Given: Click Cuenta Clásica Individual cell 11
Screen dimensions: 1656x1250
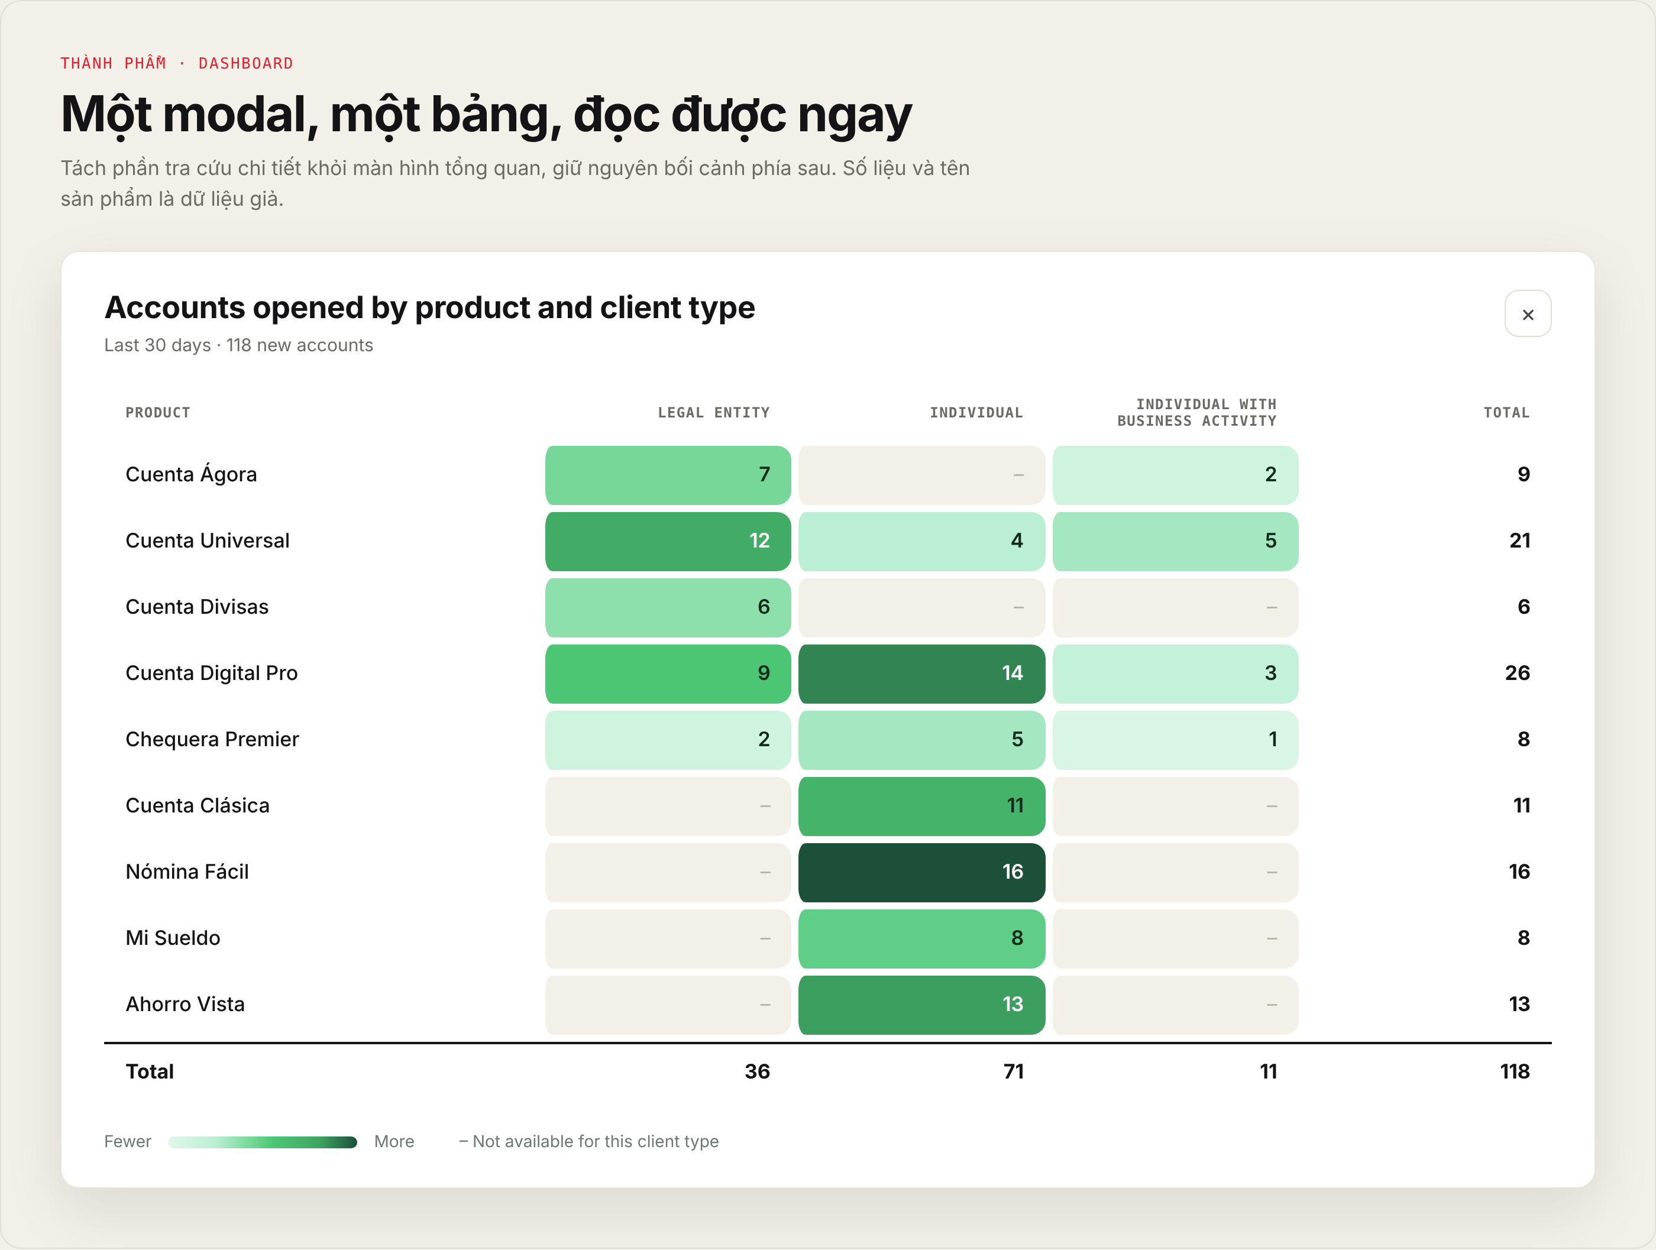Looking at the screenshot, I should coord(921,806).
